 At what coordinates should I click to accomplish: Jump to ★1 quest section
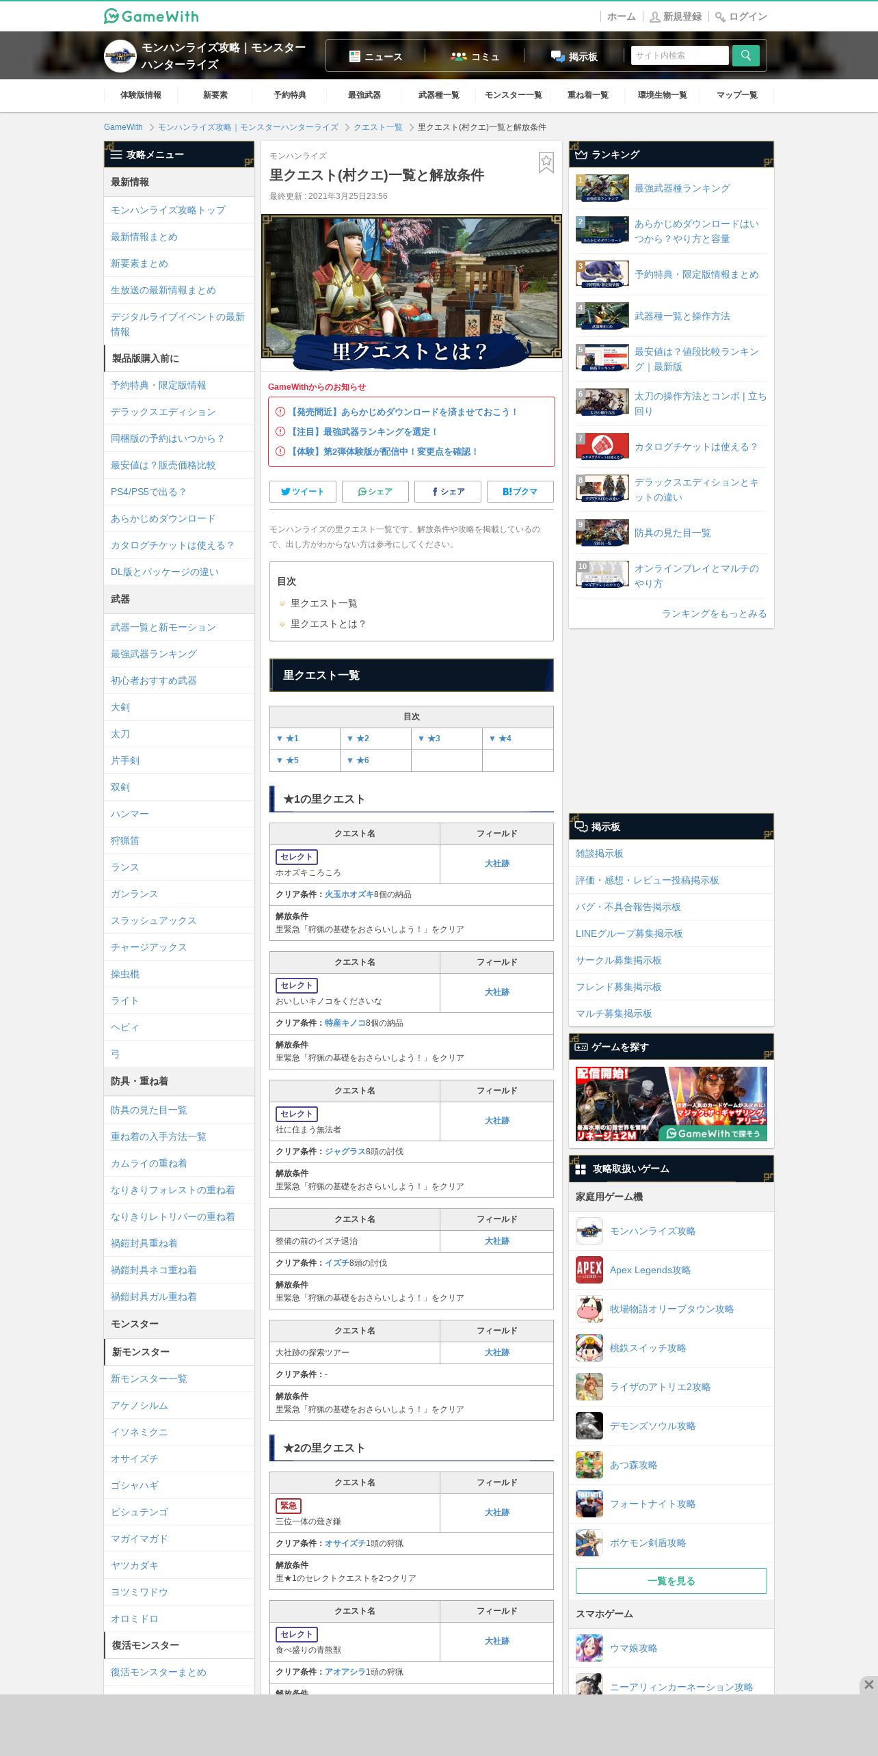click(288, 739)
